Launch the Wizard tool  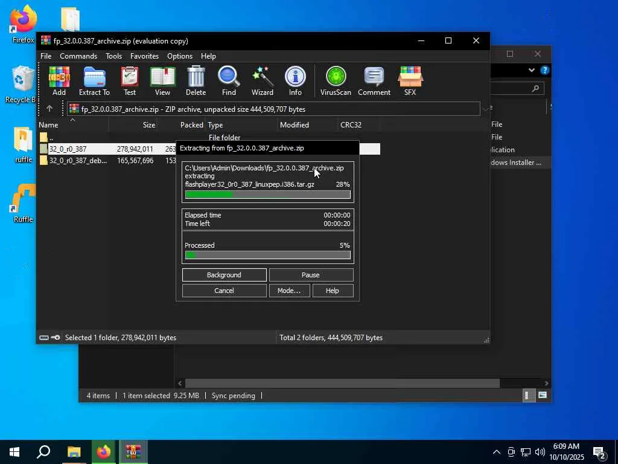263,80
